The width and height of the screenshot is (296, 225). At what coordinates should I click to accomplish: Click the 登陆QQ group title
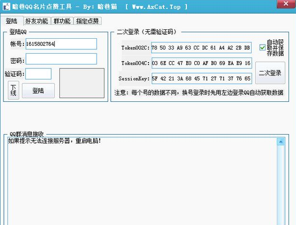(18, 32)
